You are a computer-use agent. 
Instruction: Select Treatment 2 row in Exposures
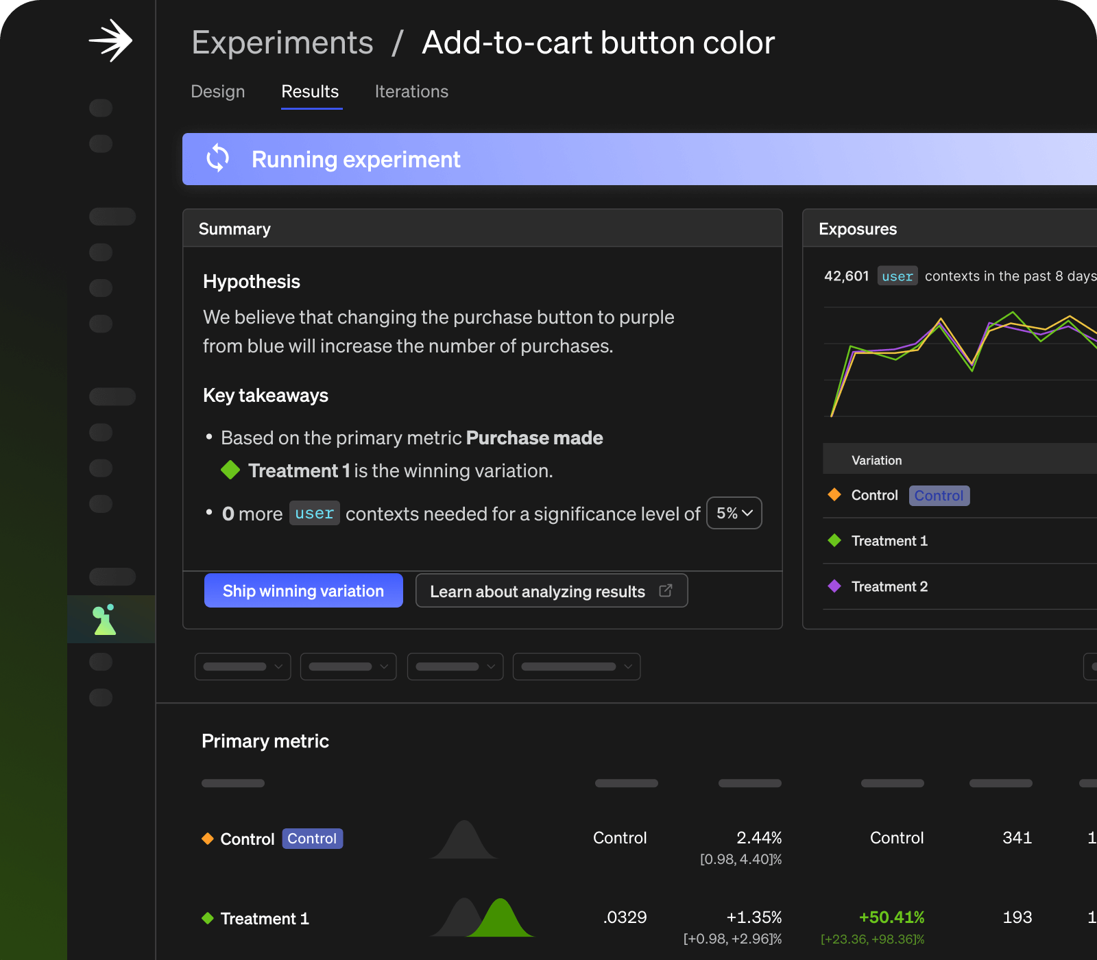[960, 586]
